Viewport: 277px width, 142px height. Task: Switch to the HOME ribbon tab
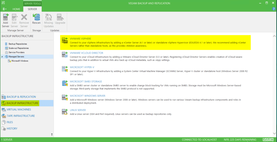pyautogui.click(x=17, y=9)
